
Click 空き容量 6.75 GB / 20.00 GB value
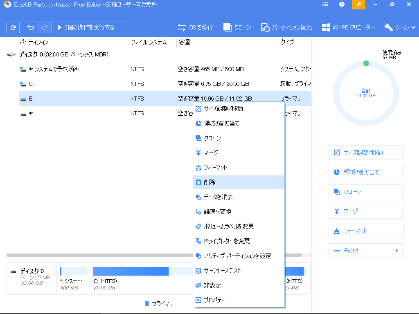point(214,84)
